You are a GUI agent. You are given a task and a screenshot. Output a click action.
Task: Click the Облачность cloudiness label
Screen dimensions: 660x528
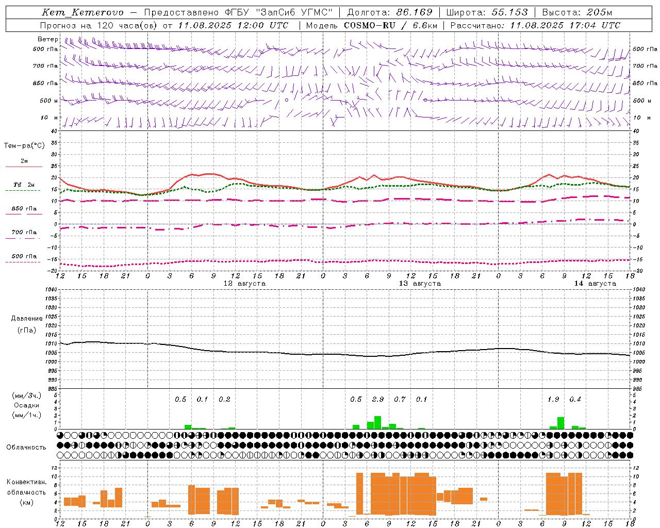tap(26, 448)
